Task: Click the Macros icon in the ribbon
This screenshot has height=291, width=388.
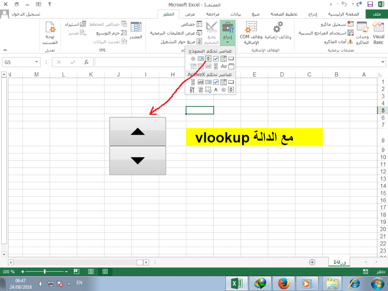Action: (362, 32)
